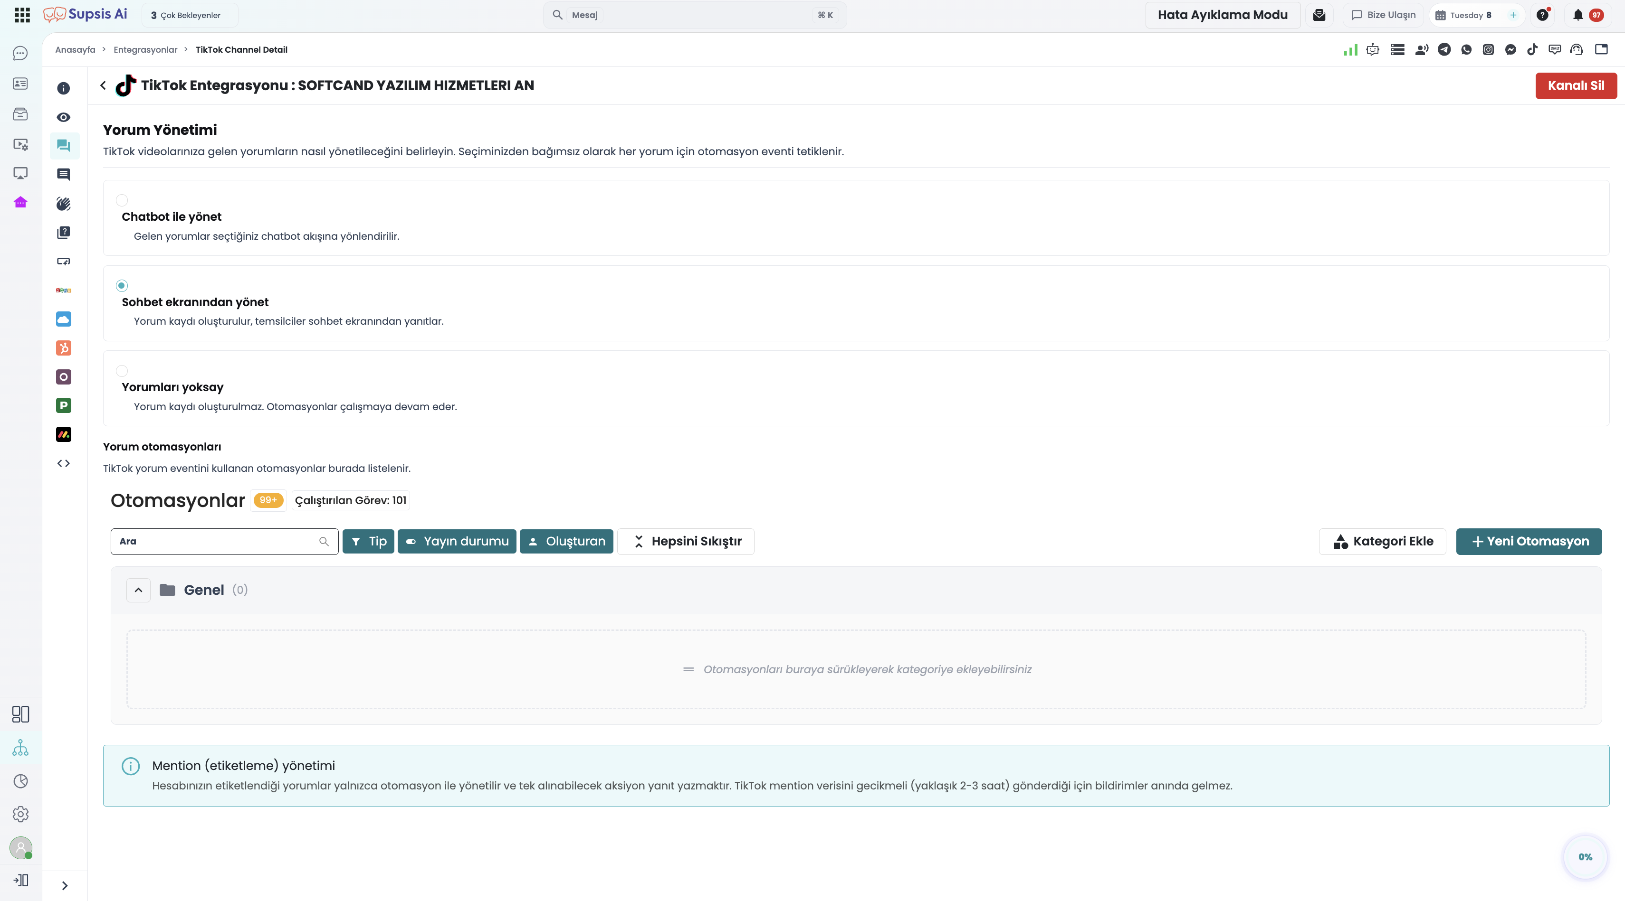The image size is (1625, 901).
Task: Open the Oluşturan filter dropdown
Action: (x=566, y=541)
